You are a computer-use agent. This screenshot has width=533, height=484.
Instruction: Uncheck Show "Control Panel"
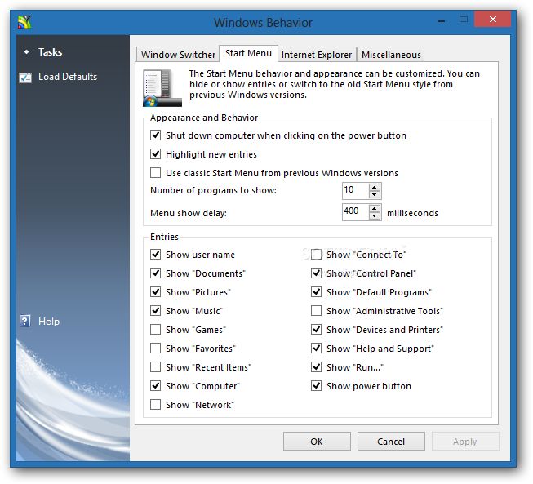coord(317,273)
